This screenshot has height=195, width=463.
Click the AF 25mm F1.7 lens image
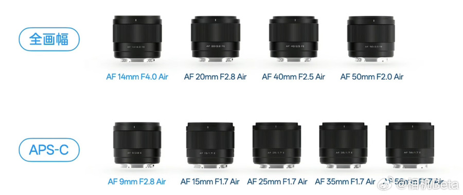point(277,146)
